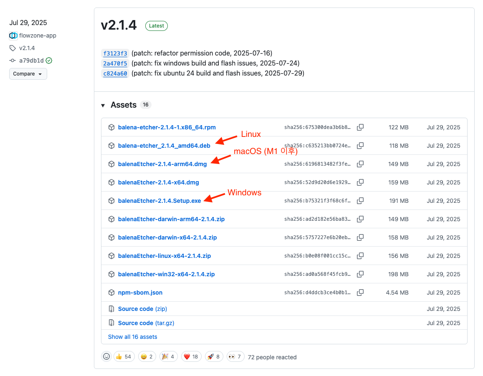Click the verified checkmark badge beside a79db1d
Image resolution: width=483 pixels, height=376 pixels.
pyautogui.click(x=49, y=61)
